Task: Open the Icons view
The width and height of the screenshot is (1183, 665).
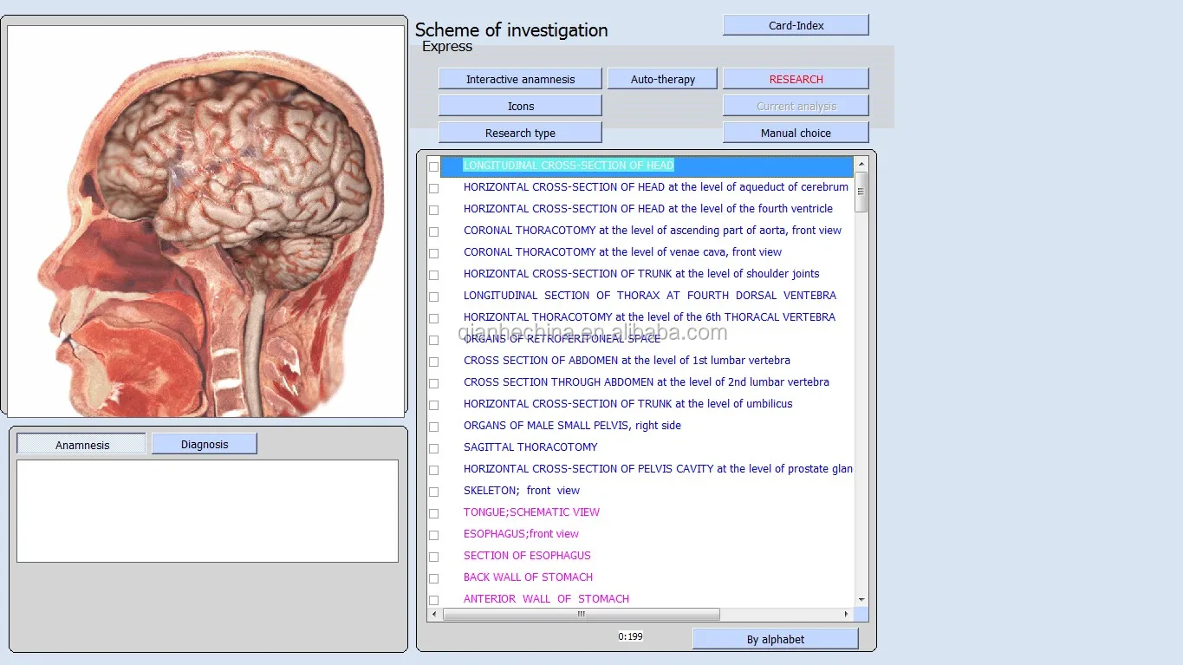Action: coord(520,106)
